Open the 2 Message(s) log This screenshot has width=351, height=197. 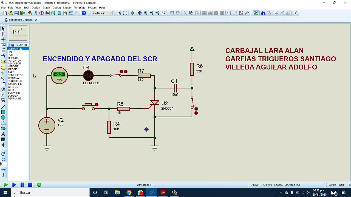click(145, 185)
